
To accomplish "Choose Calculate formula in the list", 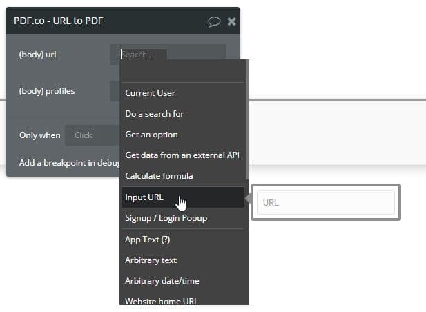I will tap(159, 176).
